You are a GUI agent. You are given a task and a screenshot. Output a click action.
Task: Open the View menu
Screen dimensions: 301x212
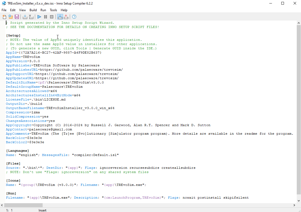click(x=22, y=10)
